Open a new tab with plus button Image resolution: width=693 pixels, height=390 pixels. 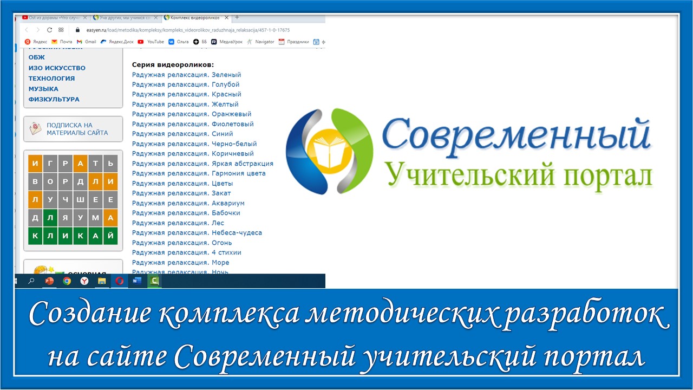tap(237, 17)
